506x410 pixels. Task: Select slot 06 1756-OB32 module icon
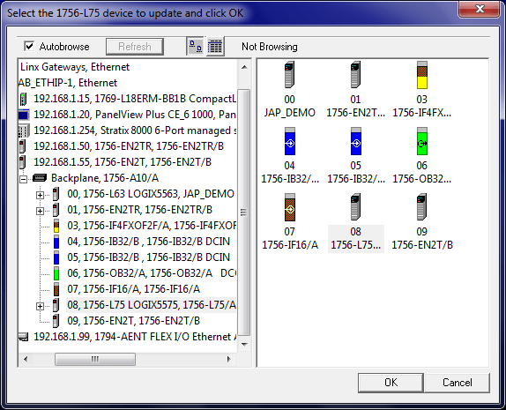[422, 141]
